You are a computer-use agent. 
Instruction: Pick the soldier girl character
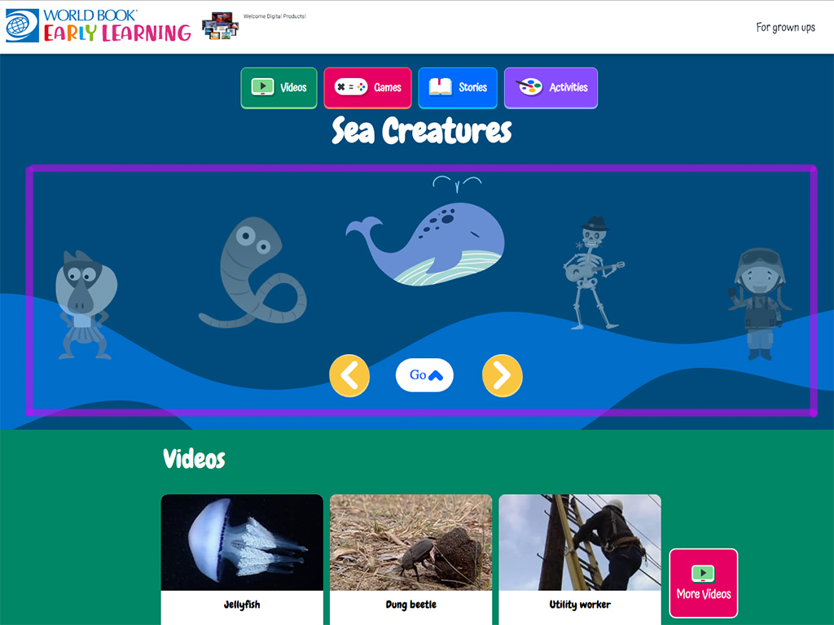click(760, 304)
